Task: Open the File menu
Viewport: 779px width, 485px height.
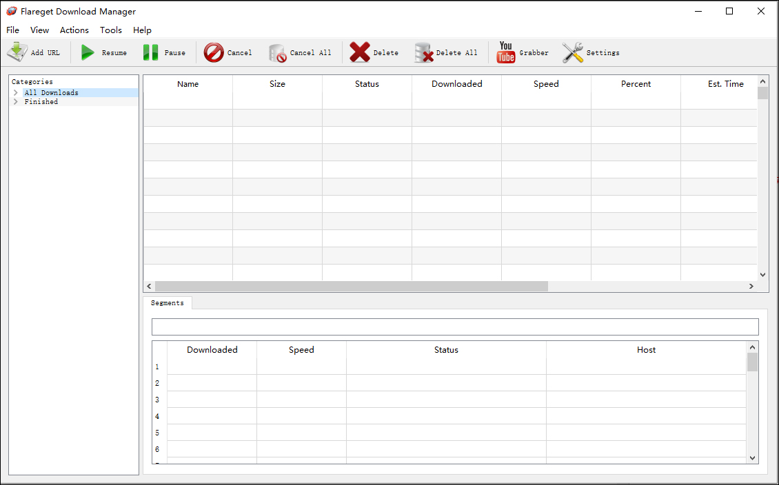Action: [x=13, y=30]
